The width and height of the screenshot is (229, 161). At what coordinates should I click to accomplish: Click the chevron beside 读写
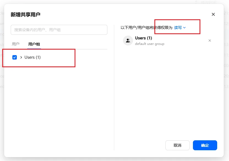185,28
